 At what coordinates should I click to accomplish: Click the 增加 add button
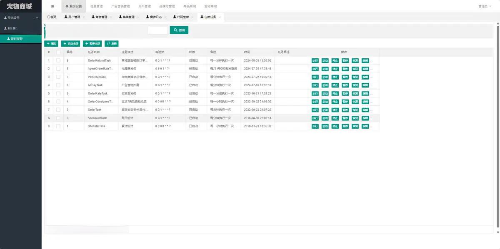52,44
